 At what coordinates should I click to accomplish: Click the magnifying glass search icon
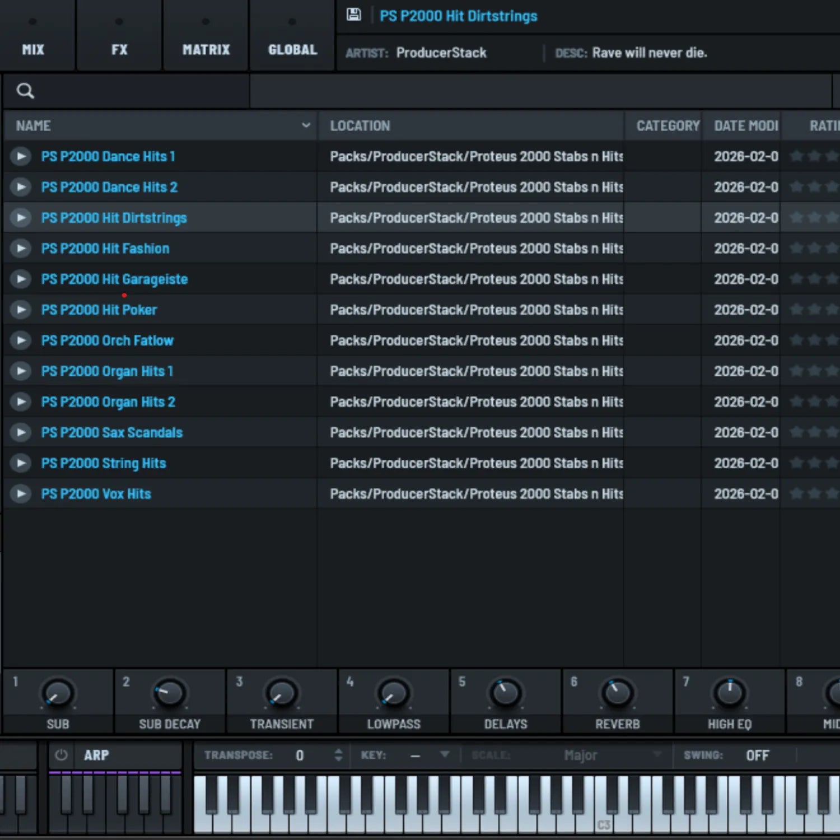click(25, 91)
